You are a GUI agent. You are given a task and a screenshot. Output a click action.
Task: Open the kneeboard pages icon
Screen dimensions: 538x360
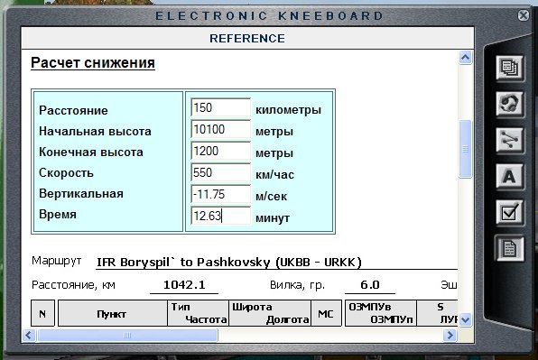tap(509, 68)
